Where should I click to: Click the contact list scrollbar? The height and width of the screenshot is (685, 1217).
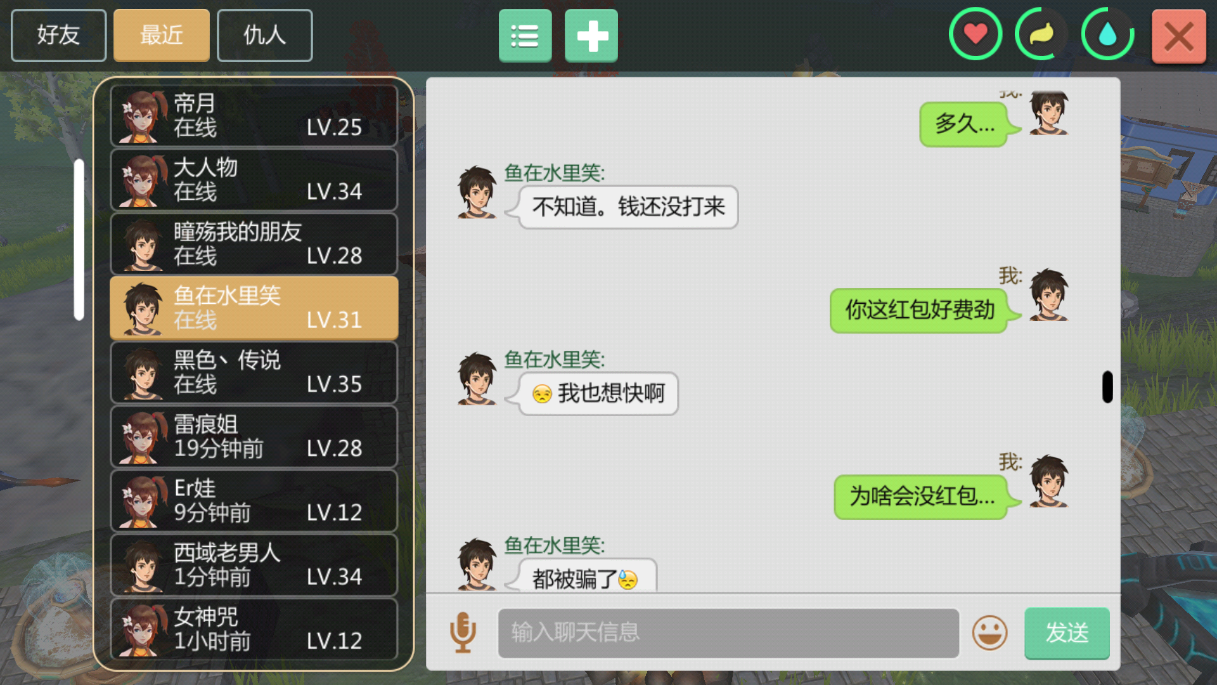[79, 239]
